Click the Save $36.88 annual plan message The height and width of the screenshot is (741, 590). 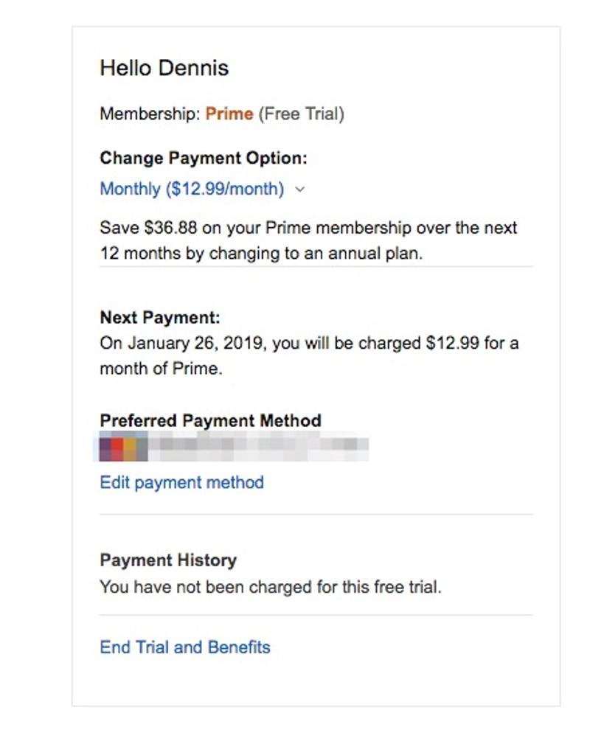point(308,227)
